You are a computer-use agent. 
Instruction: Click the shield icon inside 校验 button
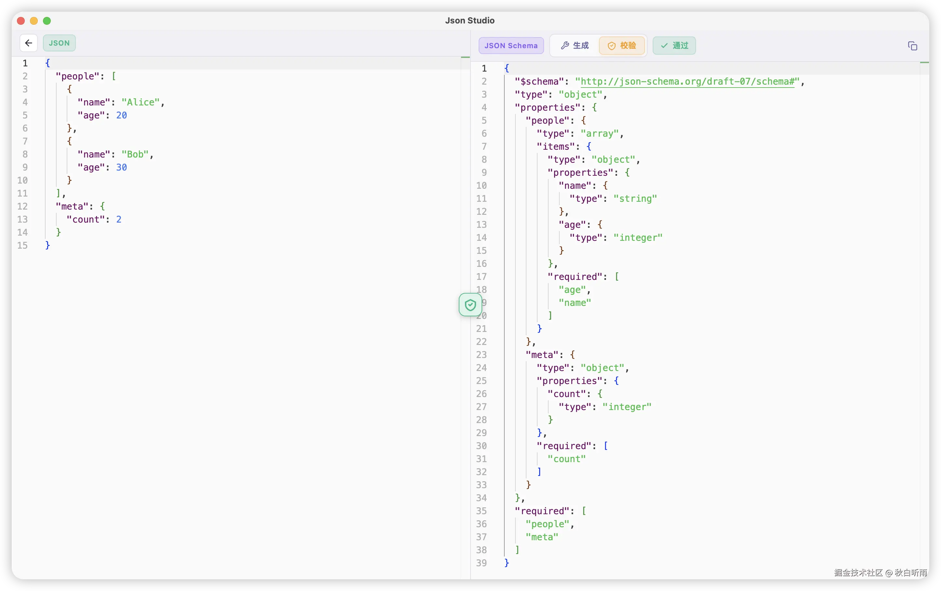612,46
